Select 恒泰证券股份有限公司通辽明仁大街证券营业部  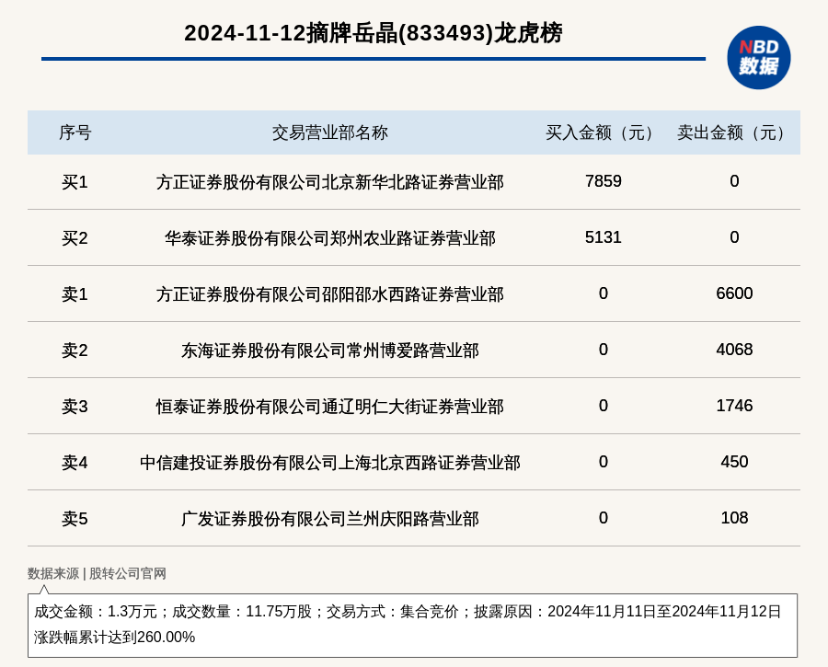pos(330,406)
